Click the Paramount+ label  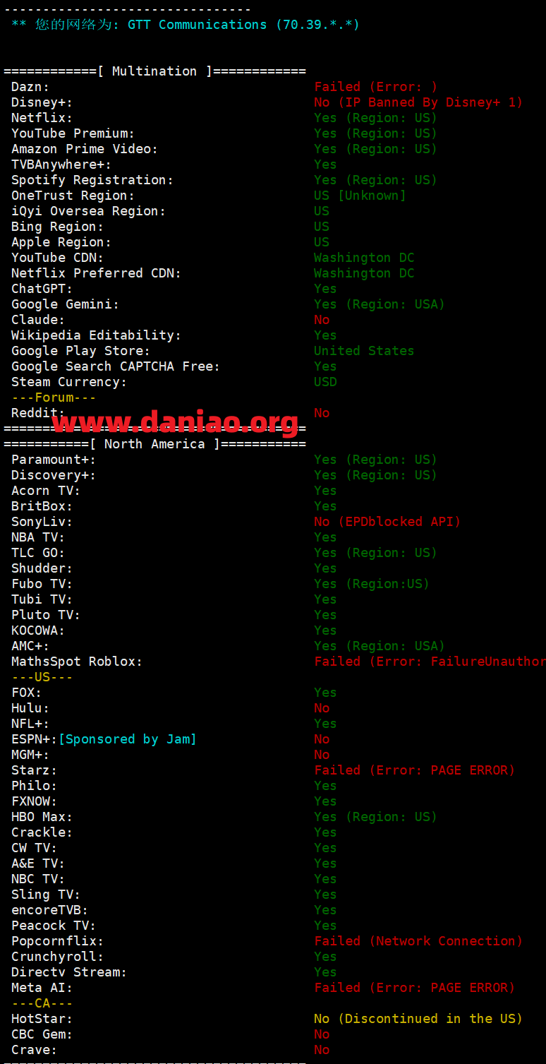[x=54, y=460]
